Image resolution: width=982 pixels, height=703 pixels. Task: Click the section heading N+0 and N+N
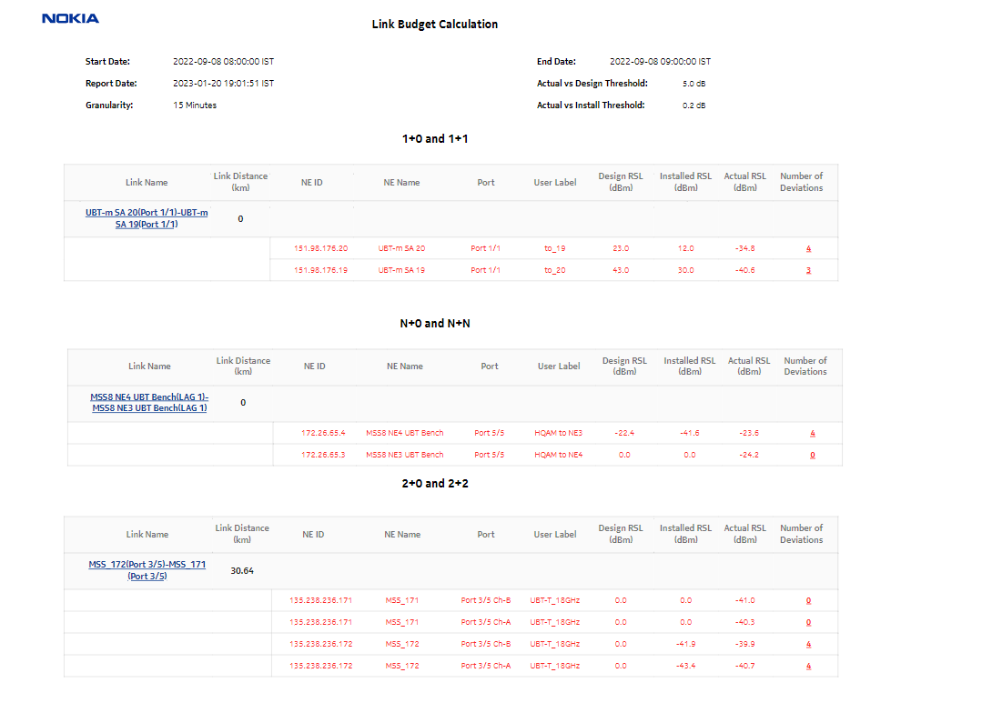click(x=433, y=323)
